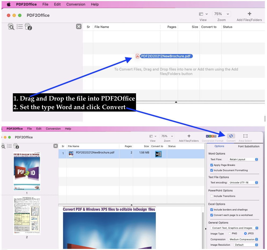This screenshot has height=250, width=267.
Task: Open the View layout dropdown in the top window
Action: [x=203, y=14]
